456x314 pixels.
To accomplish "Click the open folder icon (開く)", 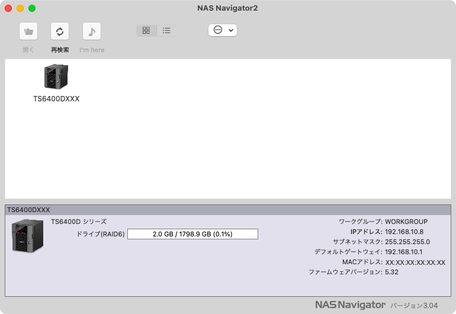I will [x=28, y=31].
